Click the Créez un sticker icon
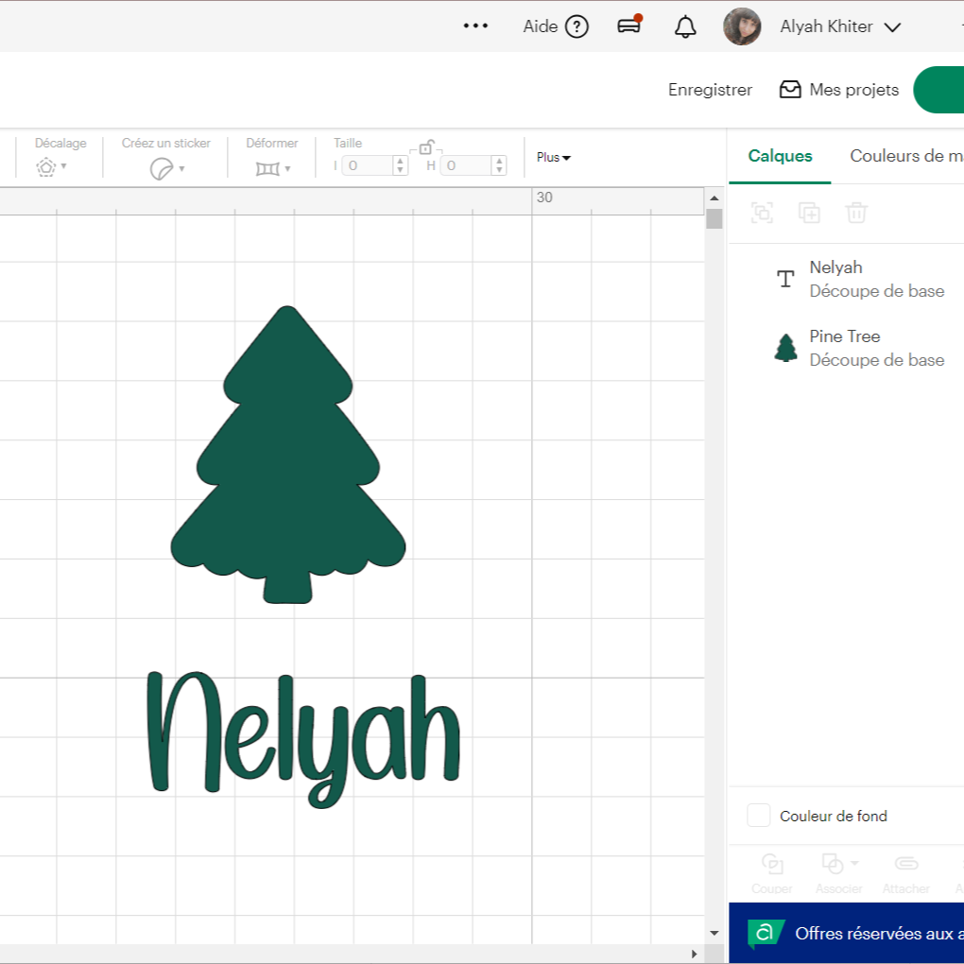The height and width of the screenshot is (964, 964). [162, 169]
